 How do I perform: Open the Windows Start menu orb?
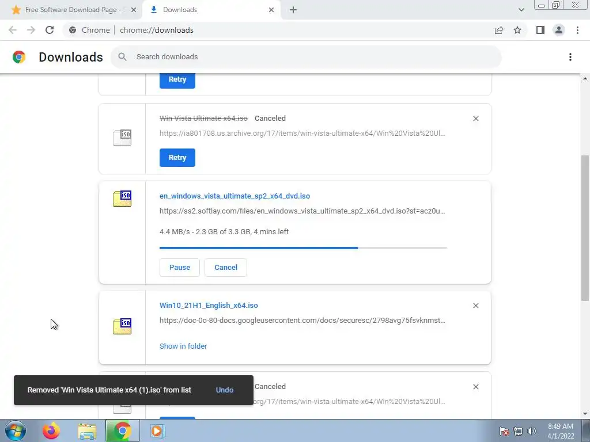[x=16, y=430]
